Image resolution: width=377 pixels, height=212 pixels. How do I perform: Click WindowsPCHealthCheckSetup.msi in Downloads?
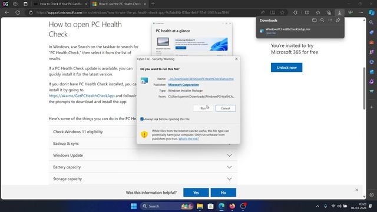point(288,29)
